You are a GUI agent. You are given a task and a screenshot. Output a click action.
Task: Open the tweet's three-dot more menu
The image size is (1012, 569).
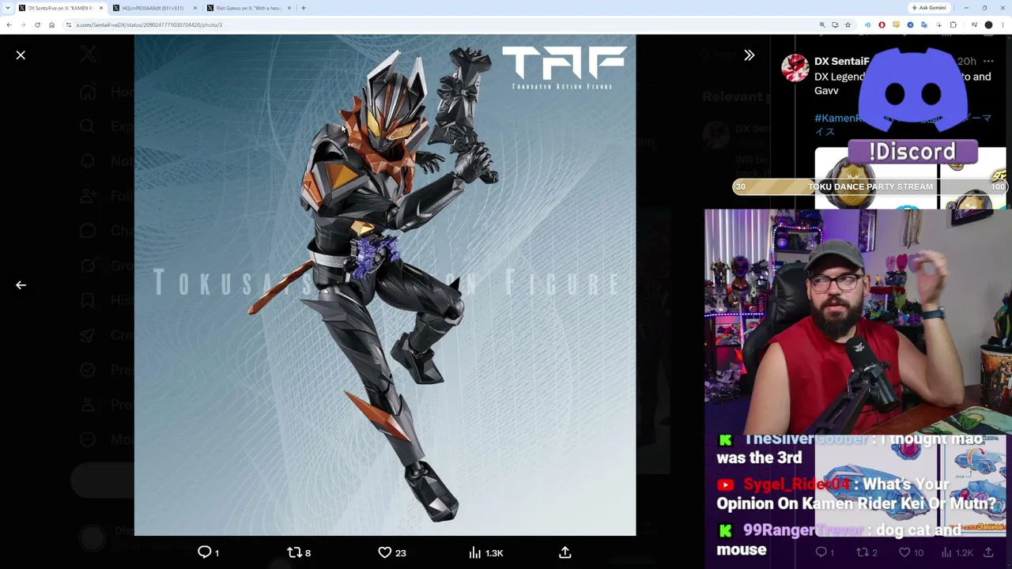pos(988,61)
